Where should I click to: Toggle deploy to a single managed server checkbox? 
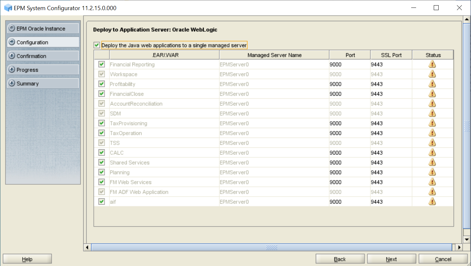97,45
